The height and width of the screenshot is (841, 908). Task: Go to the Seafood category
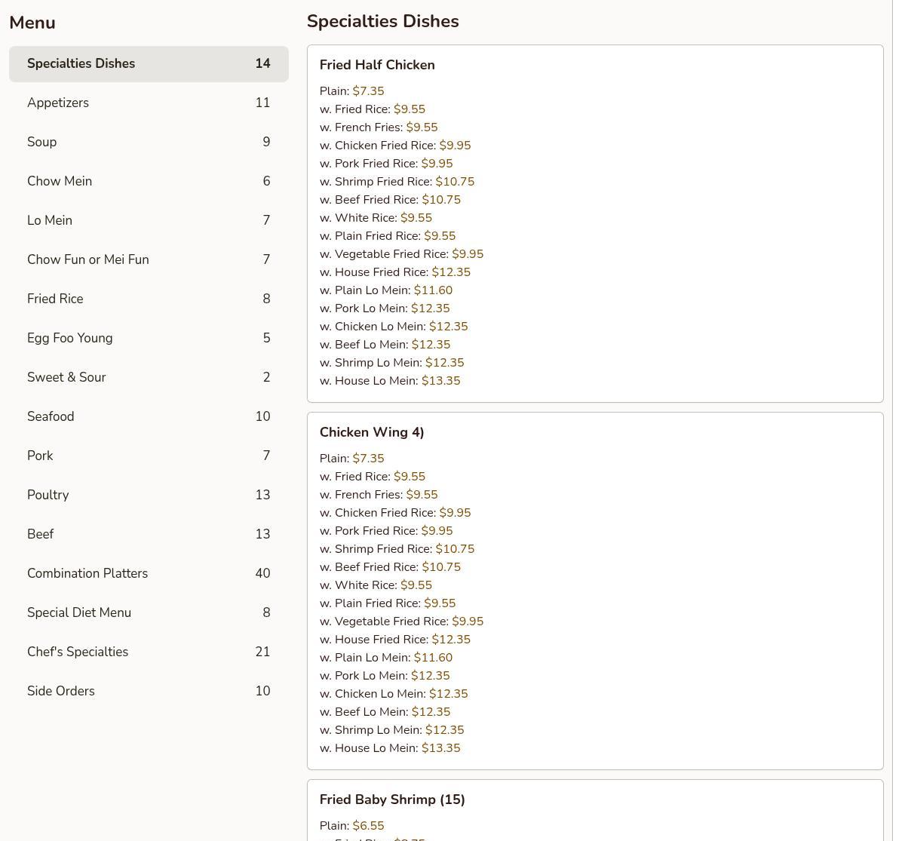pos(149,417)
